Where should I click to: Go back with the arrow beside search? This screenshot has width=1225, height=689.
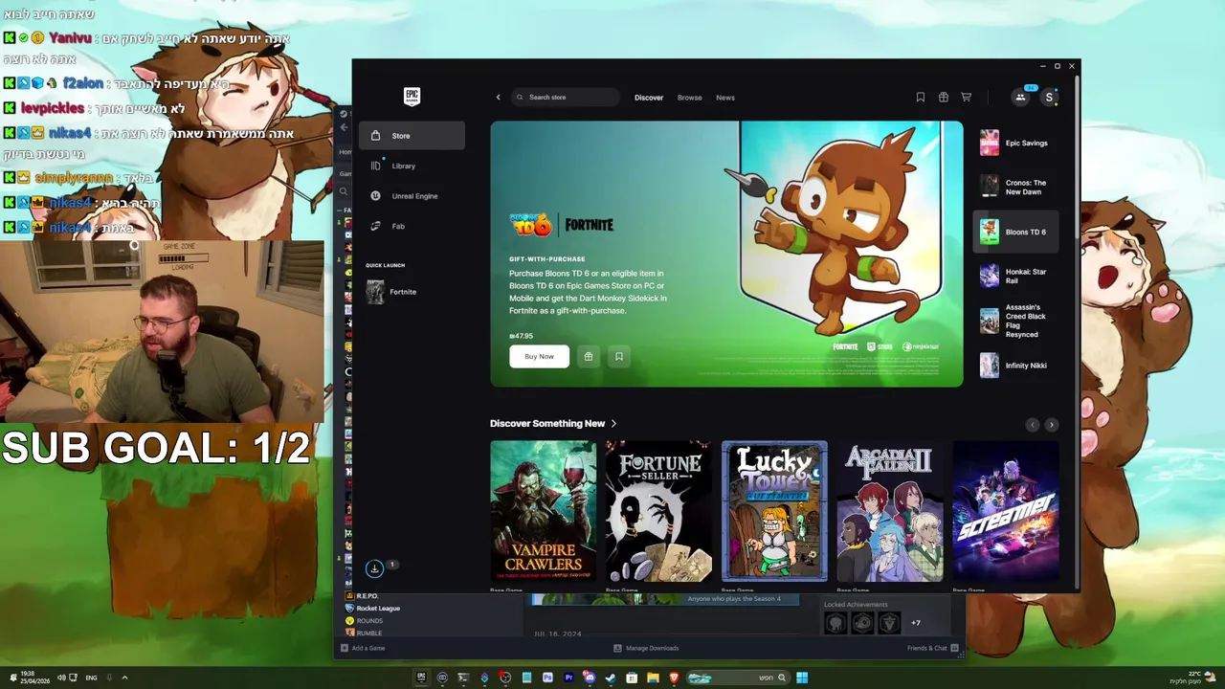[498, 97]
